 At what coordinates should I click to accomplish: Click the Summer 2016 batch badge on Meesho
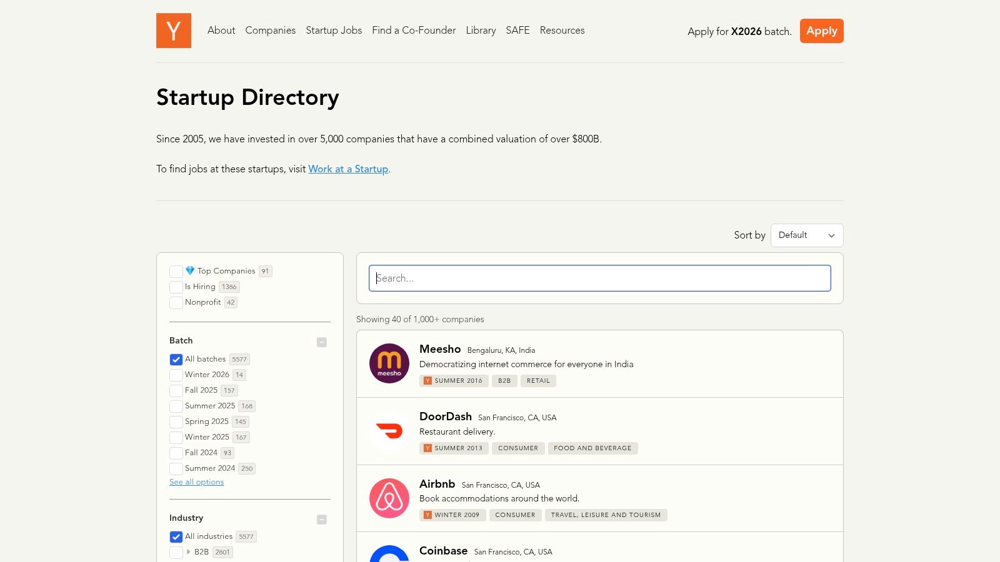(x=454, y=380)
